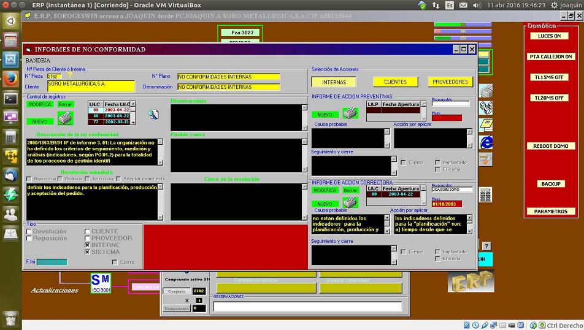Click the LUCES ON domótica button
This screenshot has width=584, height=330.
coord(550,36)
